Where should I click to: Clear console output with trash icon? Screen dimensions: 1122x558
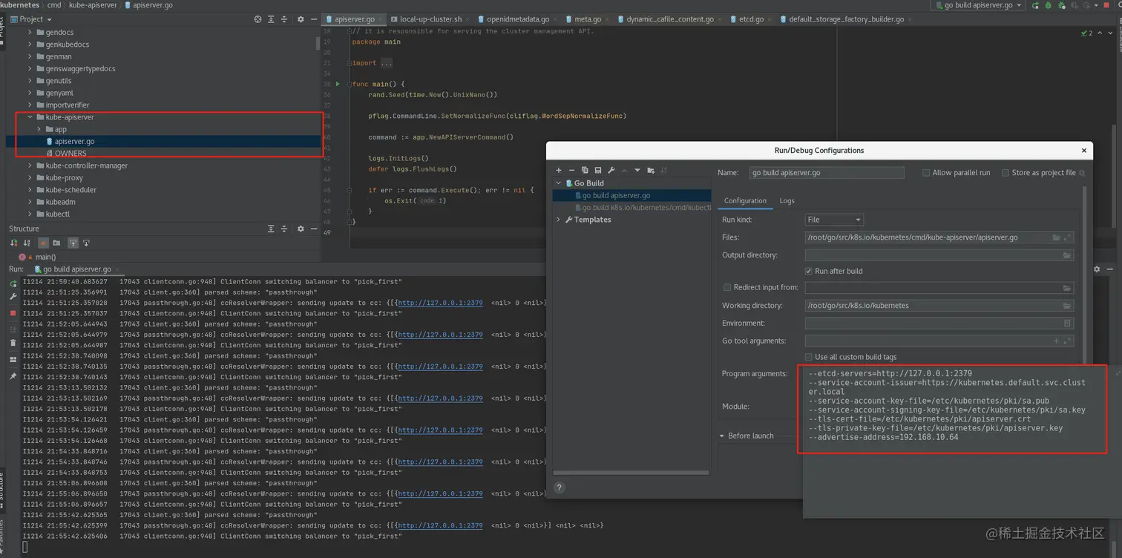point(13,343)
